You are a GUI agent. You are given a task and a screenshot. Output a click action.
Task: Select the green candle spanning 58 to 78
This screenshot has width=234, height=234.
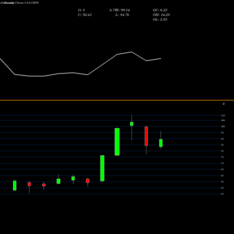click(102, 168)
